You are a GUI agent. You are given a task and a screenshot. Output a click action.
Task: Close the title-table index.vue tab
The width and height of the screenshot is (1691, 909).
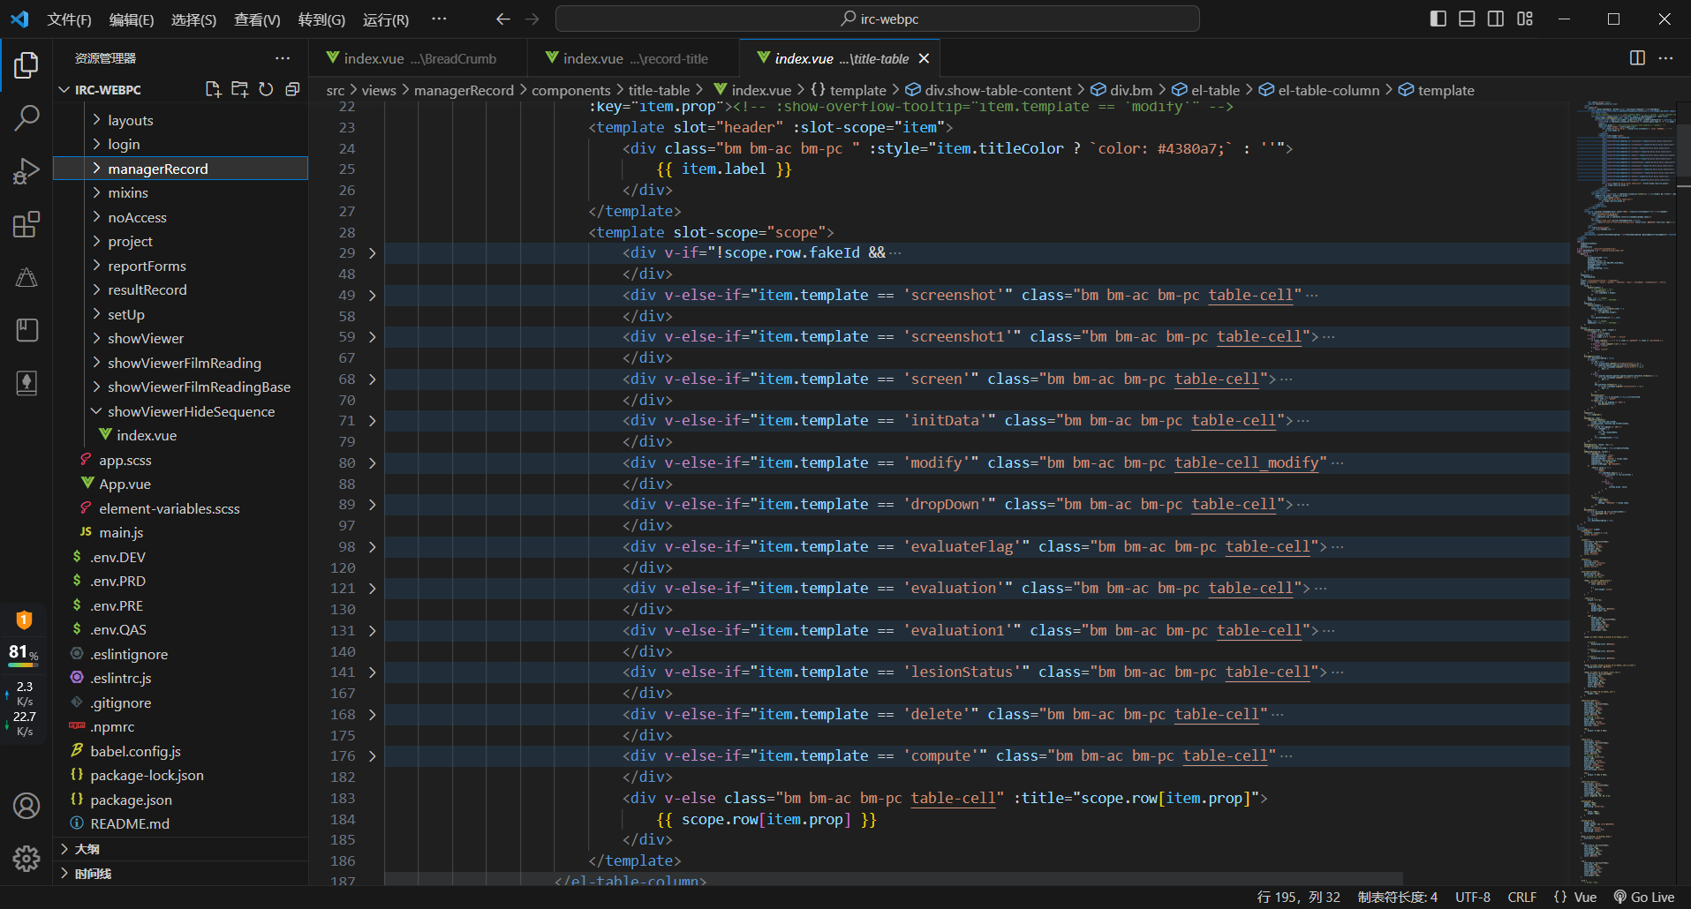[x=924, y=58]
